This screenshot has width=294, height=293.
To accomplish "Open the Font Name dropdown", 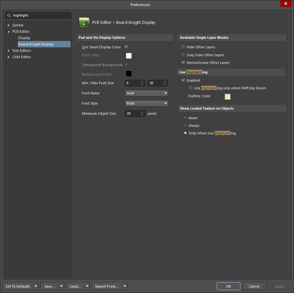I will coord(146,93).
